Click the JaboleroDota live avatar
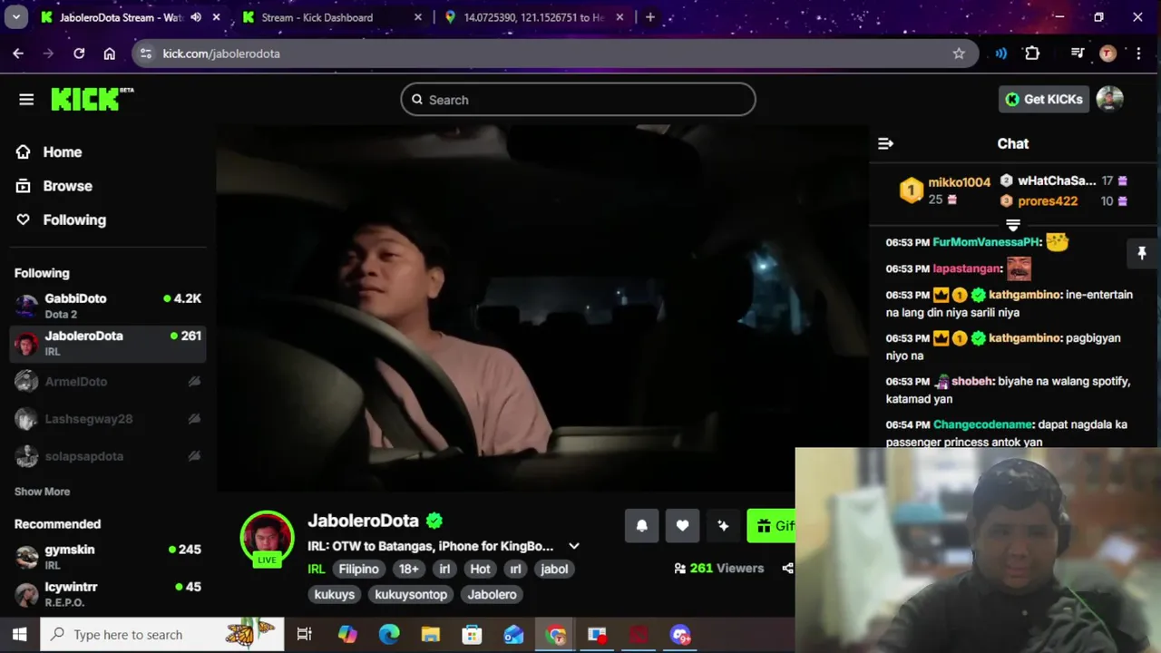Screen dimensions: 1161x653 (267, 538)
